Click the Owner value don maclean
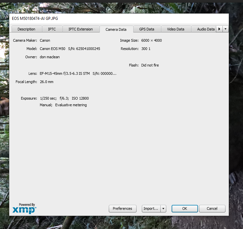The image size is (243, 229). [x=50, y=57]
